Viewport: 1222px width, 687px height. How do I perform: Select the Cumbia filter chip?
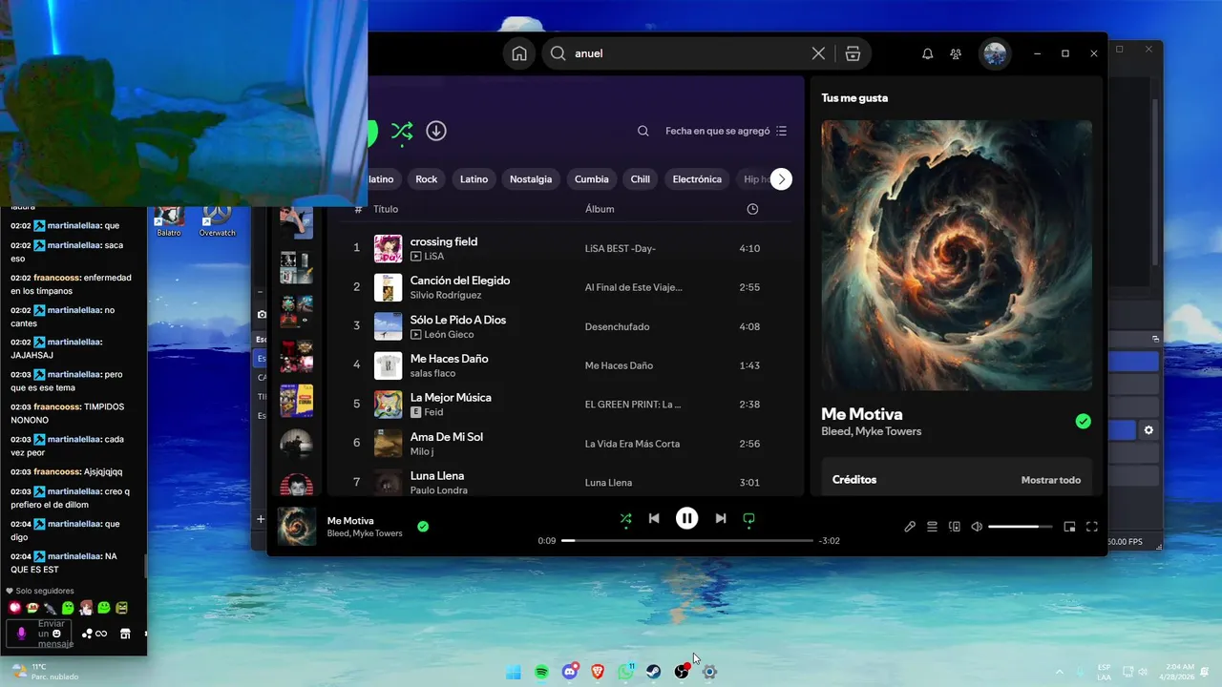click(592, 178)
